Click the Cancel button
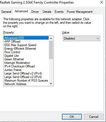 point(94,117)
